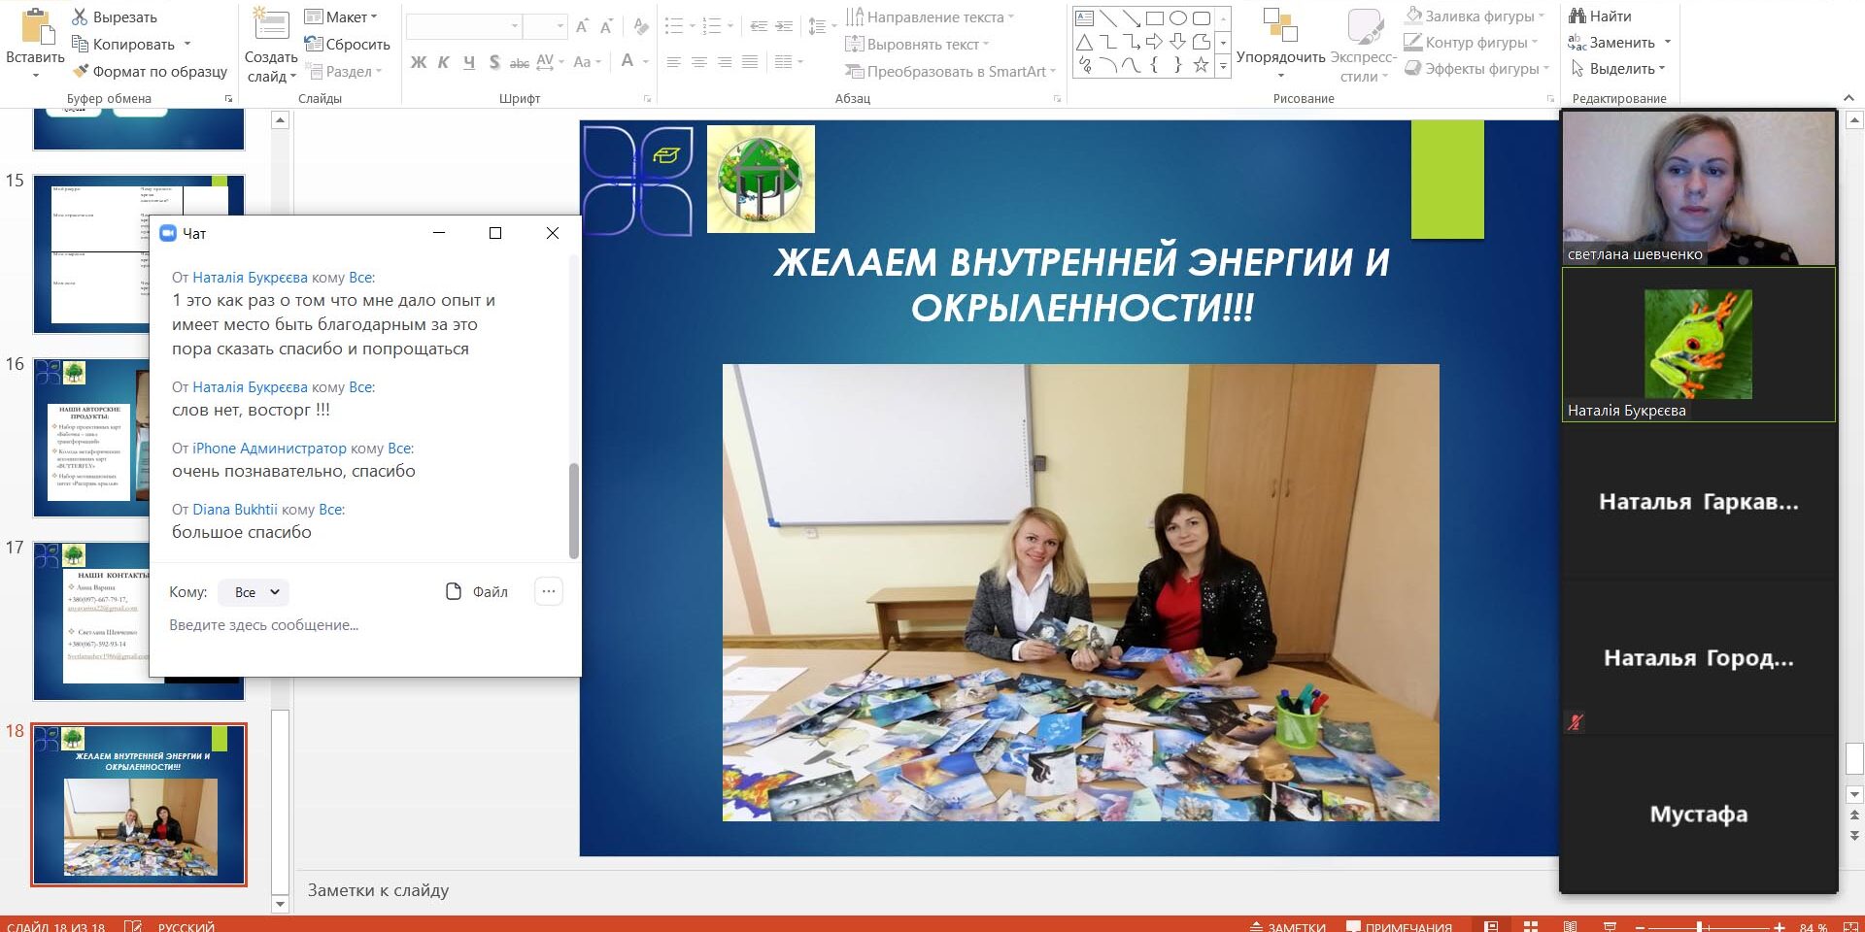Select the oval shape in shapes gallery
The image size is (1865, 932).
pos(1177,17)
